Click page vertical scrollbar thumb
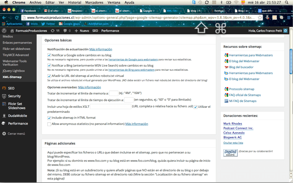 (x=291, y=61)
